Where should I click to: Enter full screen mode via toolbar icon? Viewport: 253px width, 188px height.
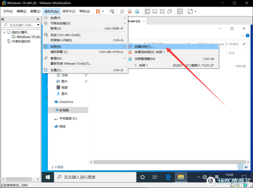click(x=162, y=11)
